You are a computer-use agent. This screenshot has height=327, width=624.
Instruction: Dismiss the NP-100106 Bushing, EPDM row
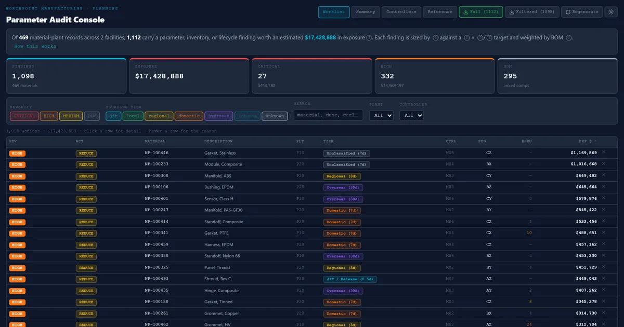[x=604, y=186]
